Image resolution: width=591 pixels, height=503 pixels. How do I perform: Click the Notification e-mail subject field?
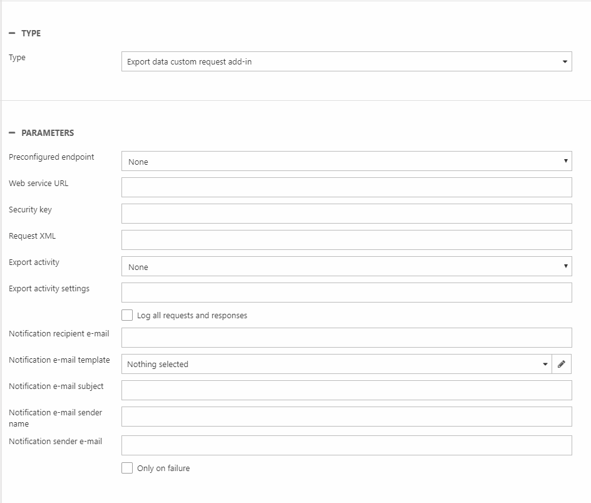tap(346, 390)
